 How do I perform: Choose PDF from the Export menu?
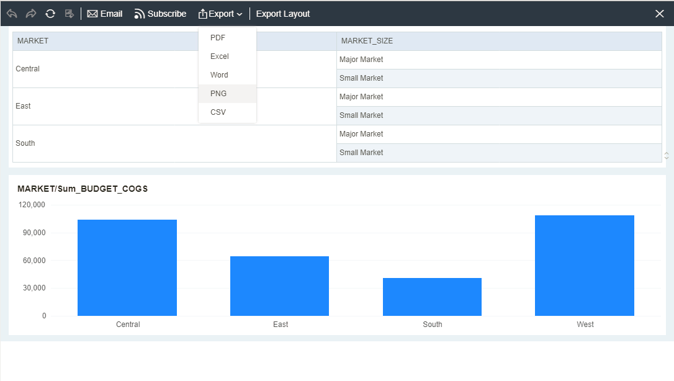(218, 38)
